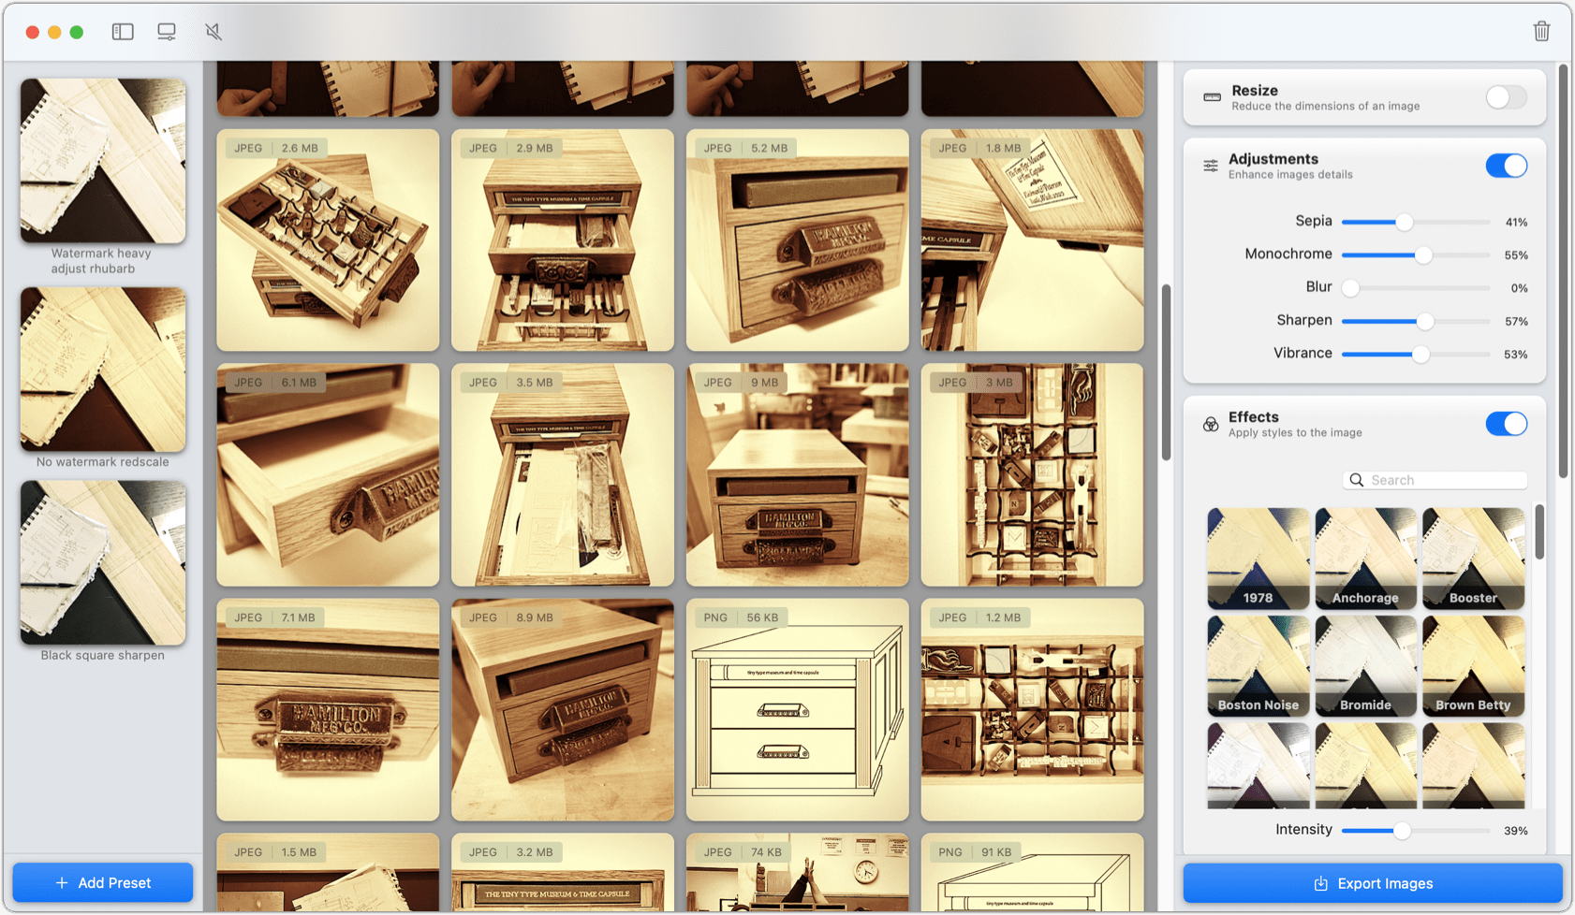Select the 91 KB PNG image

[1032, 872]
